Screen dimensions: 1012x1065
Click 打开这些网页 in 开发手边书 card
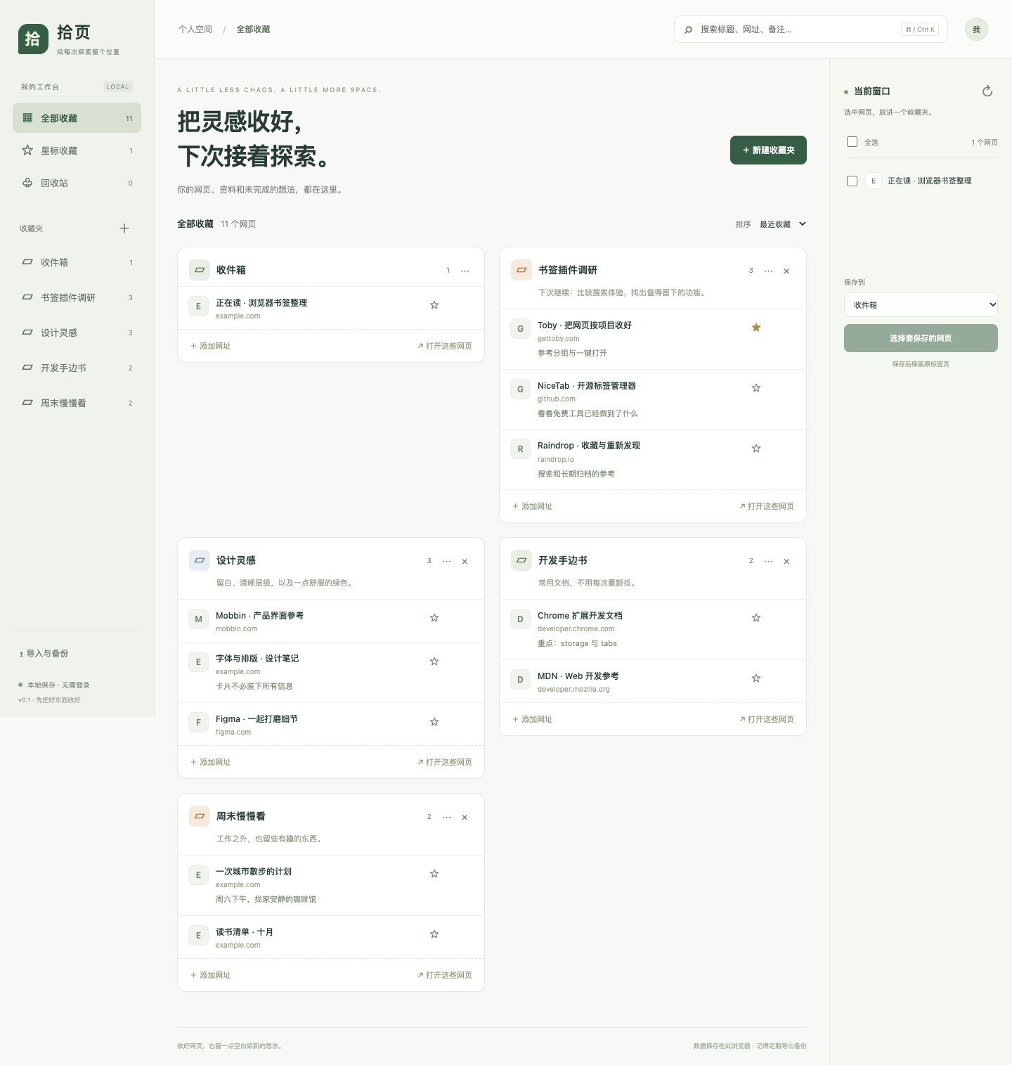click(767, 719)
